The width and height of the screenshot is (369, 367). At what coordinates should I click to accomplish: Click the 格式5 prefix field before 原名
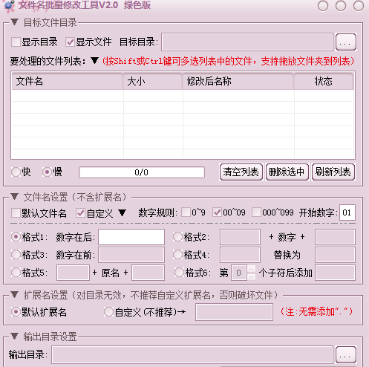pyautogui.click(x=73, y=273)
